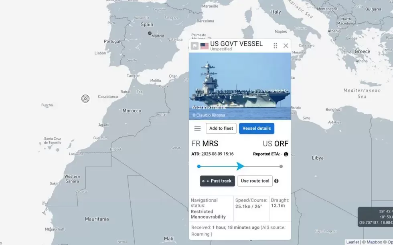
Task: Open the hamburger menu in vessel popup
Action: point(197,129)
